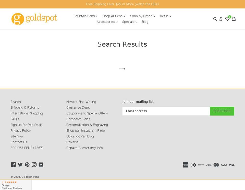The image size is (245, 190).
Task: Open the Reviews footer link
Action: 72,142
